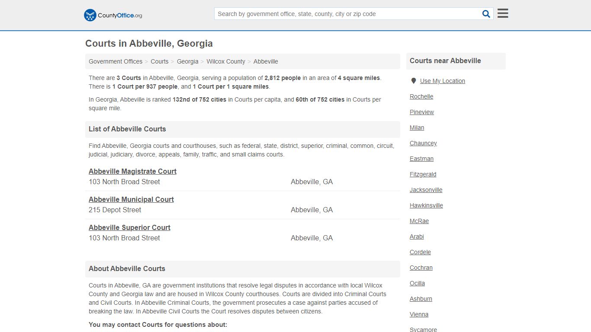View courts near Fitzgerald
Screen dimensions: 591x332
(x=423, y=174)
